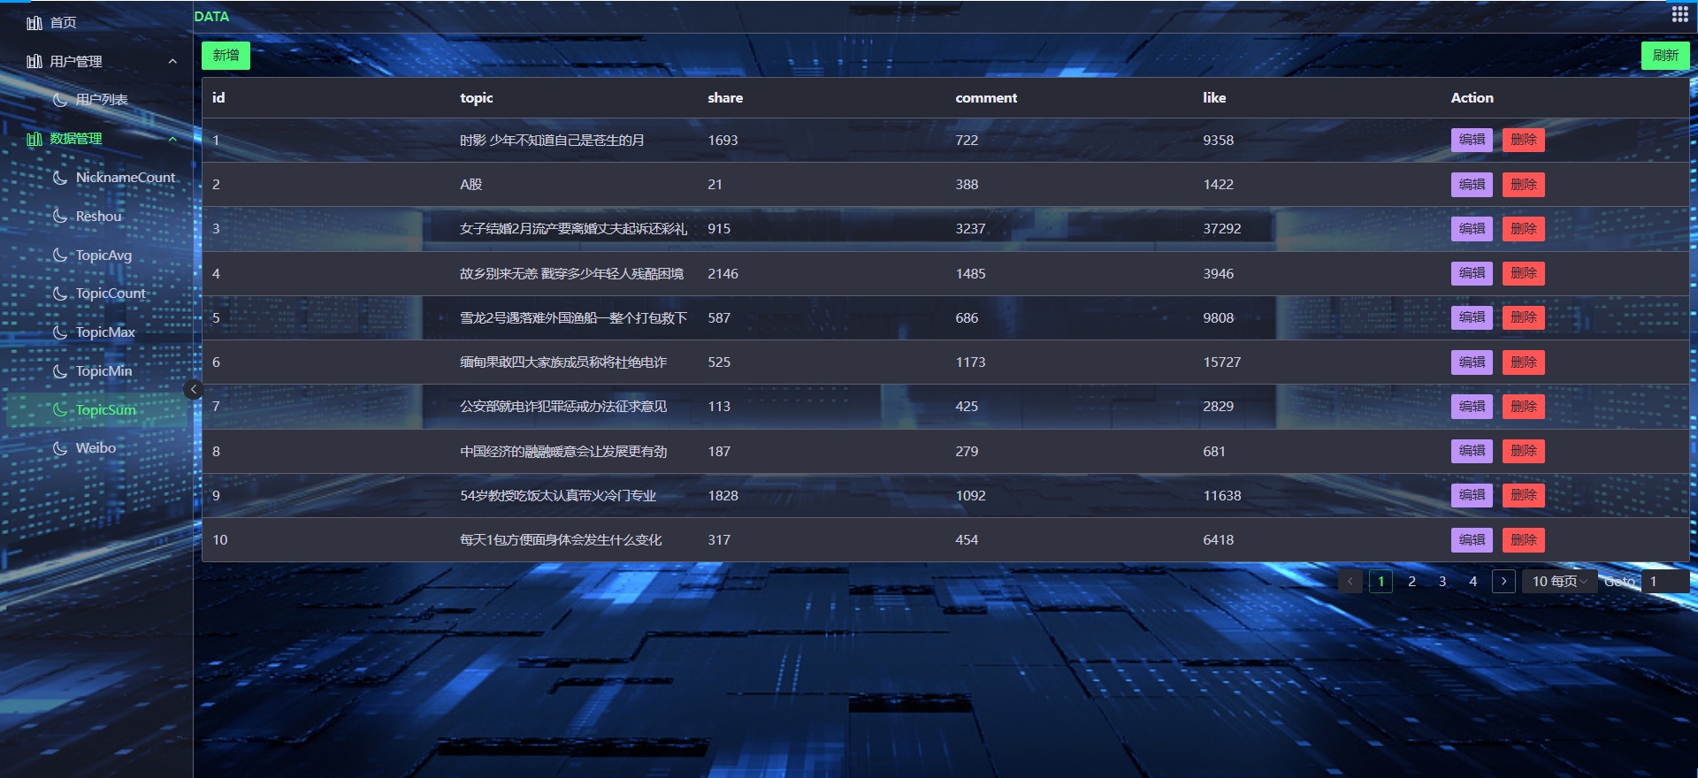Screen dimensions: 1698x778
Task: Open the 10 每页 page size dropdown
Action: coord(1559,581)
